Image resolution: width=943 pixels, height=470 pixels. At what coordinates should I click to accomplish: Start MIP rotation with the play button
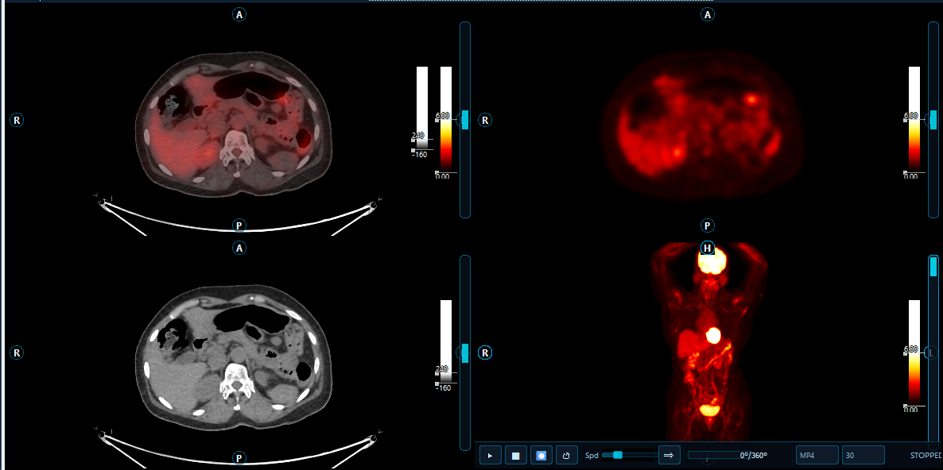[491, 456]
